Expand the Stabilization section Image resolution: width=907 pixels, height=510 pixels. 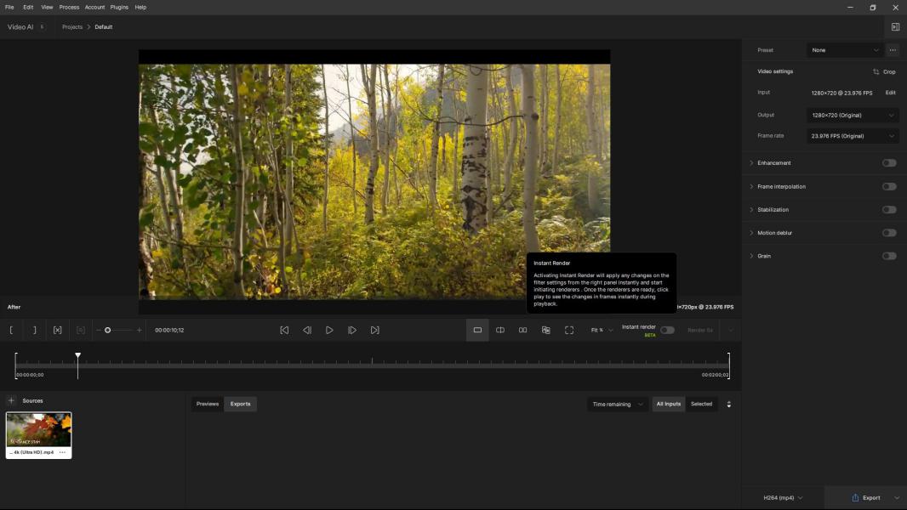click(x=751, y=210)
